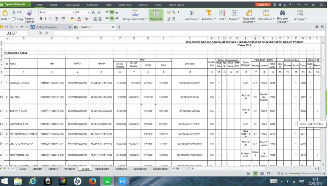Click the decrease indent icon

95,19
